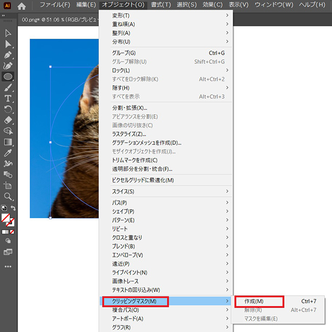
Task: Select the Direct Selection tool
Action: [x=8, y=44]
